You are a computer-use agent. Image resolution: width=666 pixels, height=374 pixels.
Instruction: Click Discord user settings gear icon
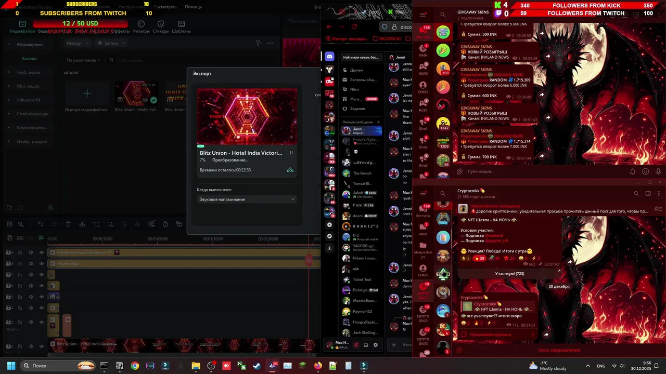(x=375, y=344)
